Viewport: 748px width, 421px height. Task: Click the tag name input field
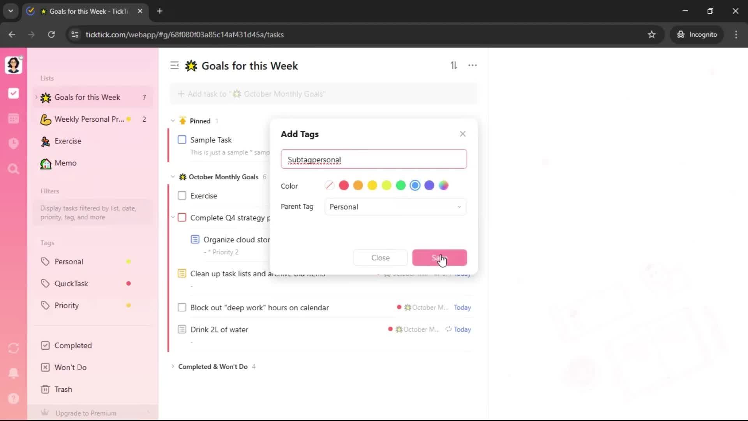point(374,159)
